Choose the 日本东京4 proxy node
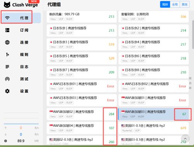194x147 pixels. point(154,44)
